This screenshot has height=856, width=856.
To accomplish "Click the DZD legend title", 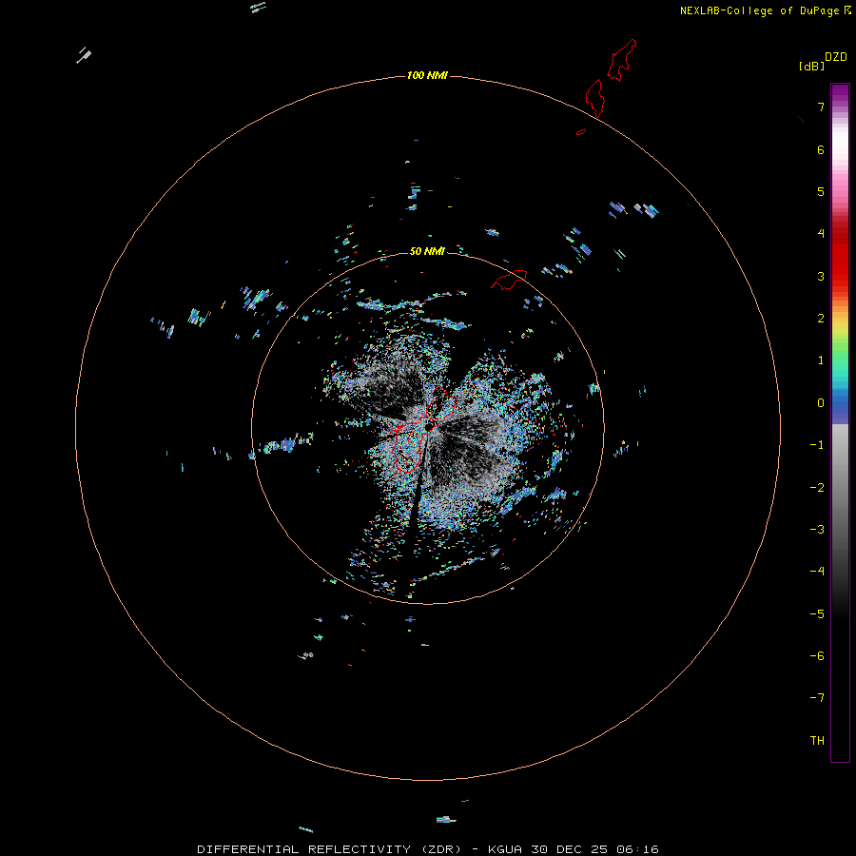I will click(x=835, y=57).
